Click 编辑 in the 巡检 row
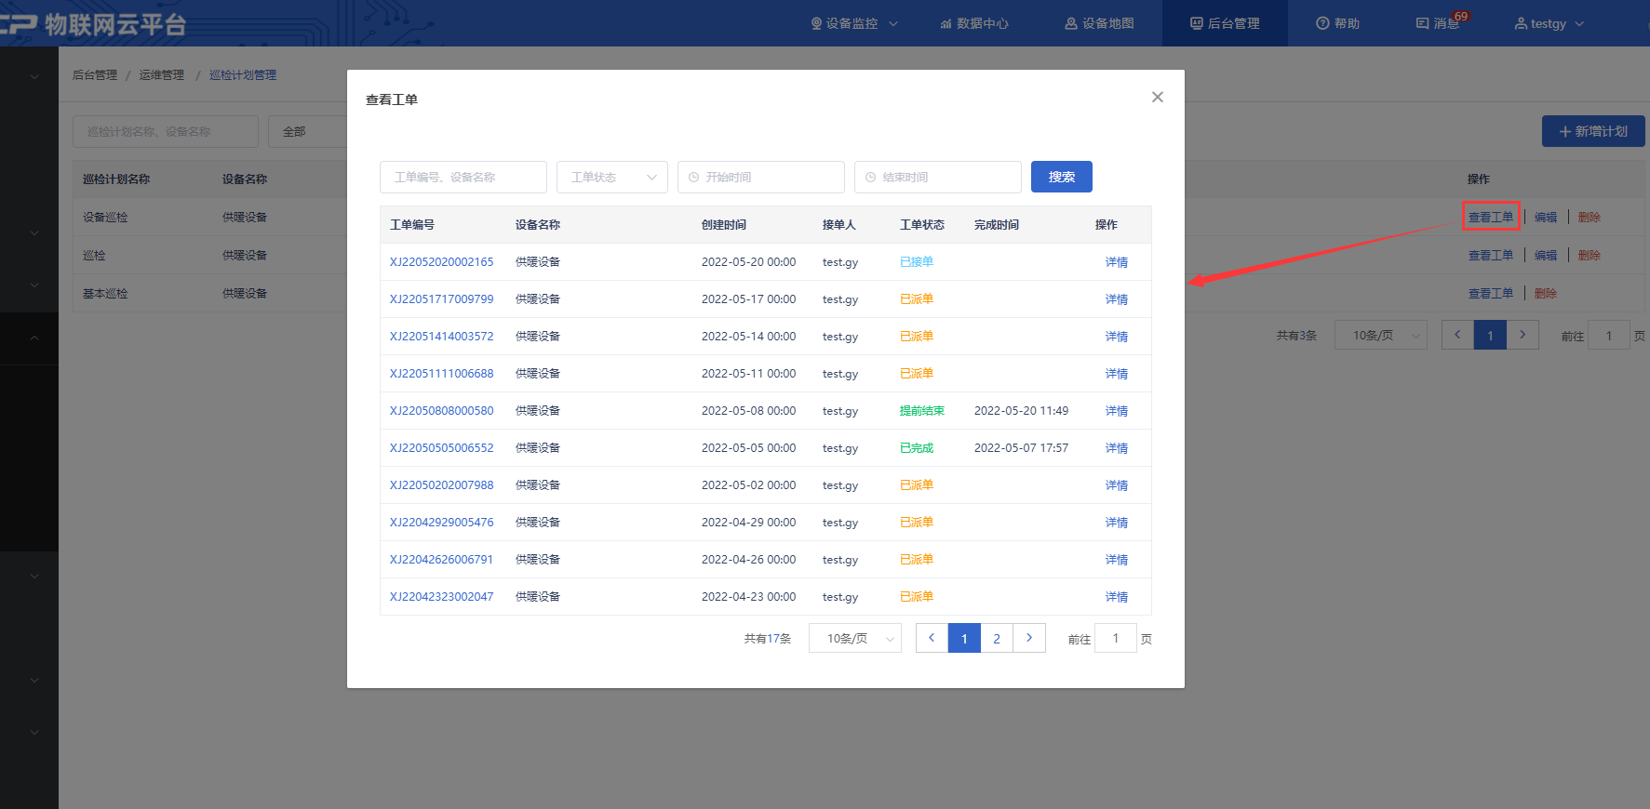Viewport: 1650px width, 809px height. point(1546,255)
